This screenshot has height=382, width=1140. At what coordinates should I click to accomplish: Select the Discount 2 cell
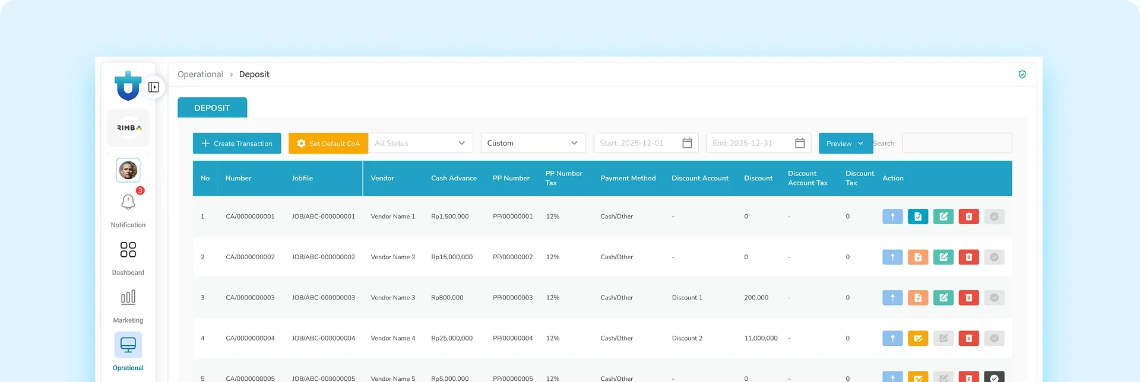click(687, 338)
